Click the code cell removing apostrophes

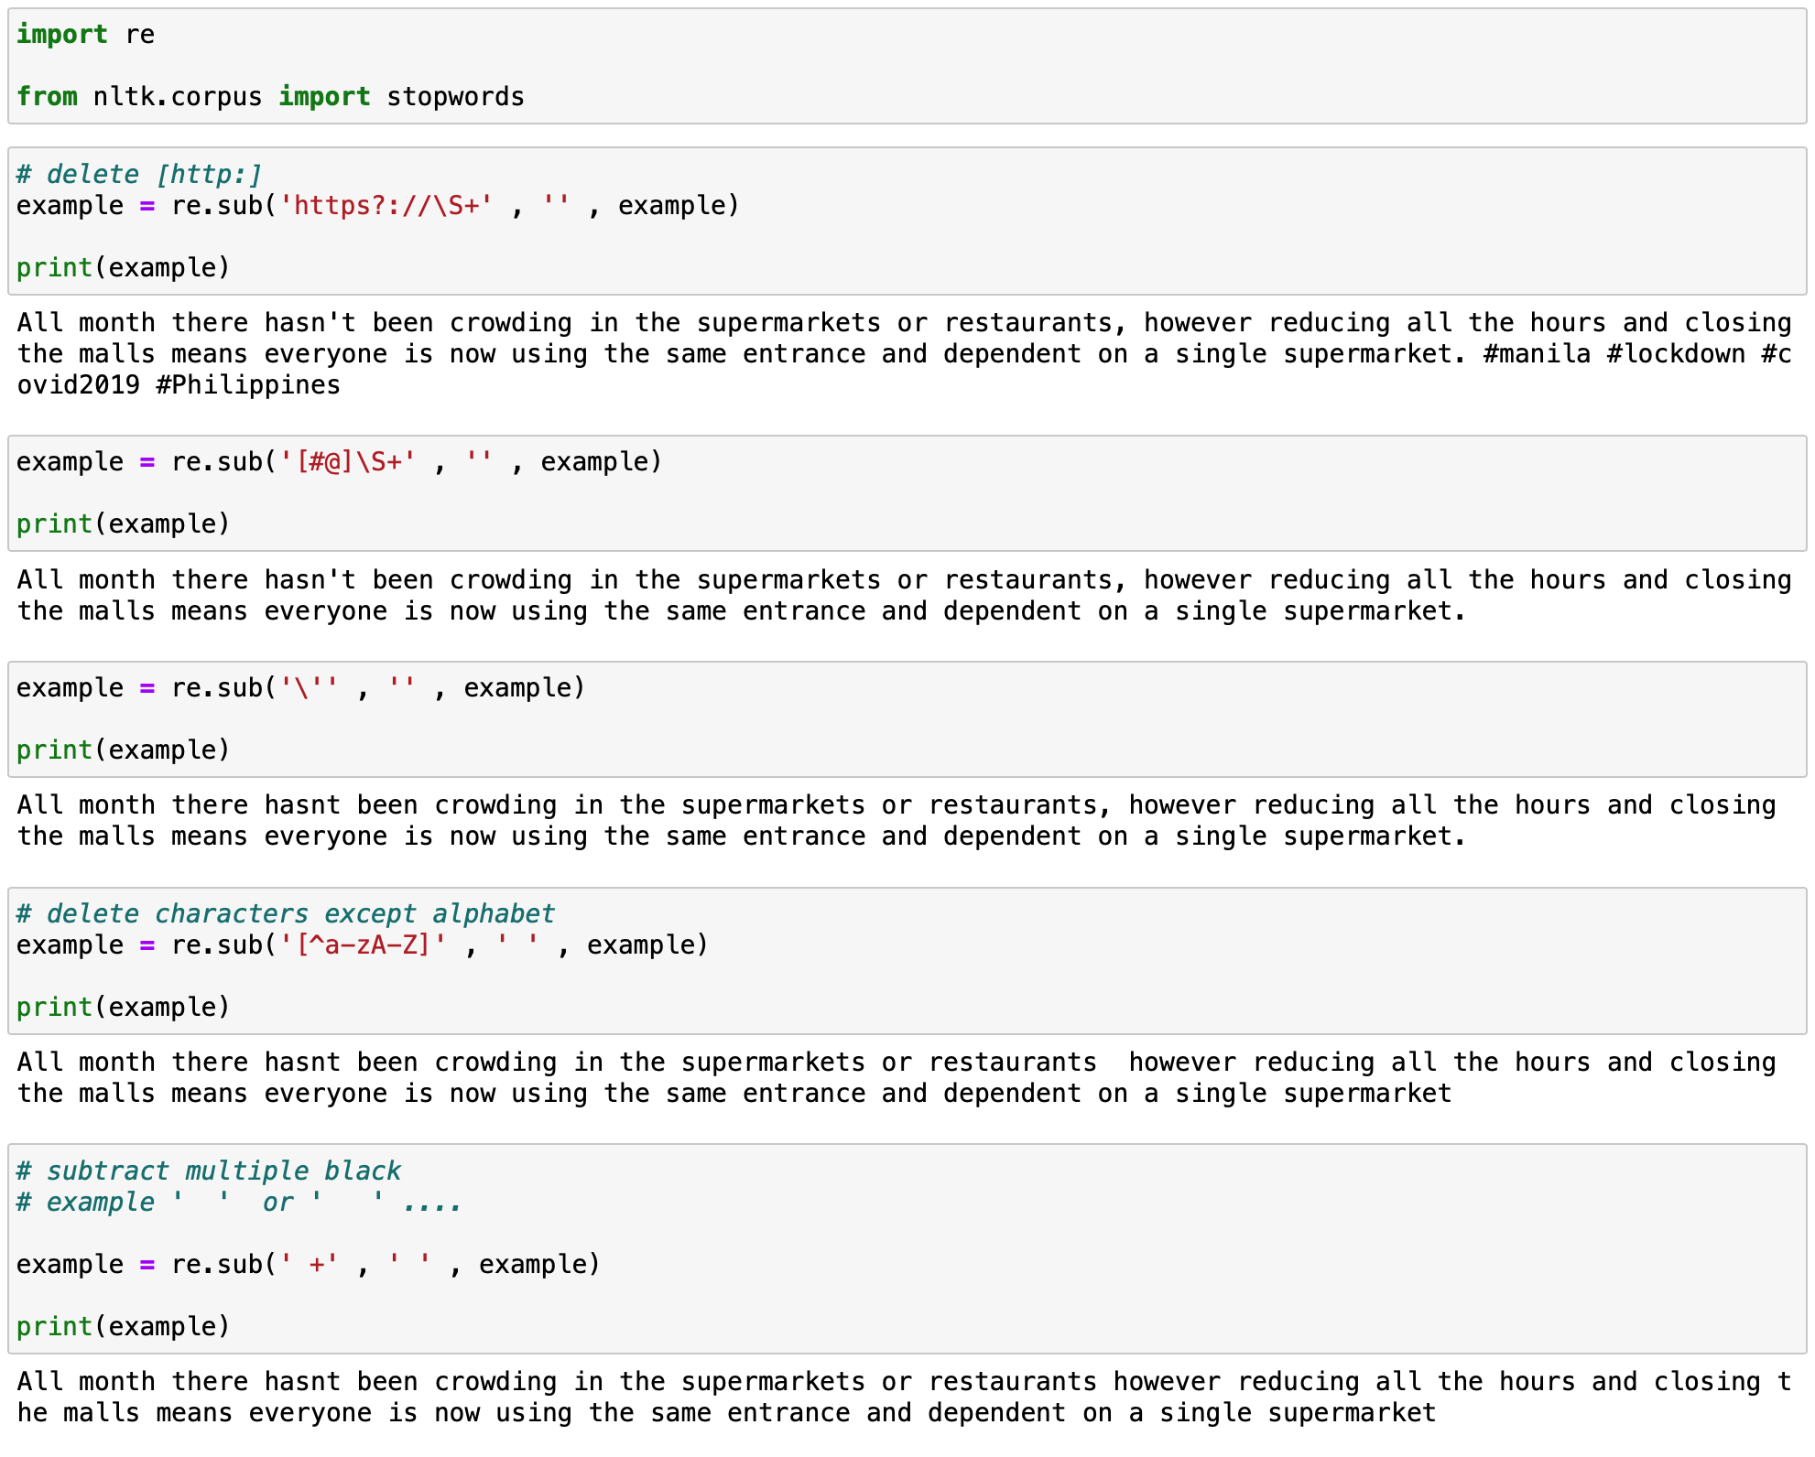pos(300,688)
